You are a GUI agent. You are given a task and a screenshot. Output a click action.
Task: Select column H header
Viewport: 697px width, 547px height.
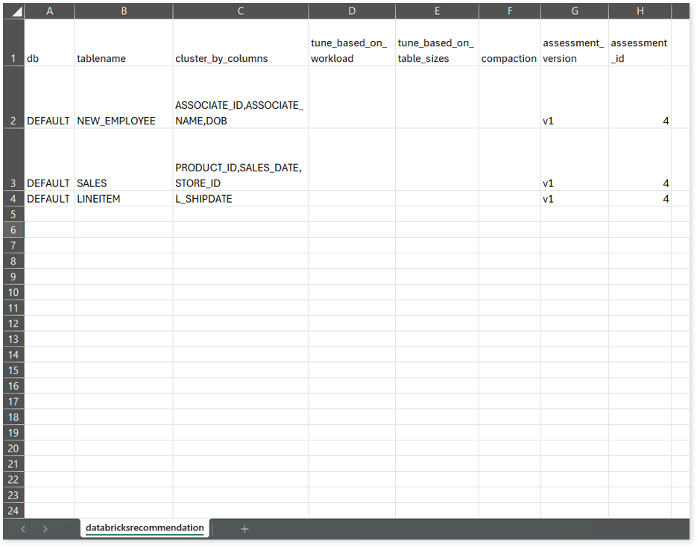click(640, 11)
